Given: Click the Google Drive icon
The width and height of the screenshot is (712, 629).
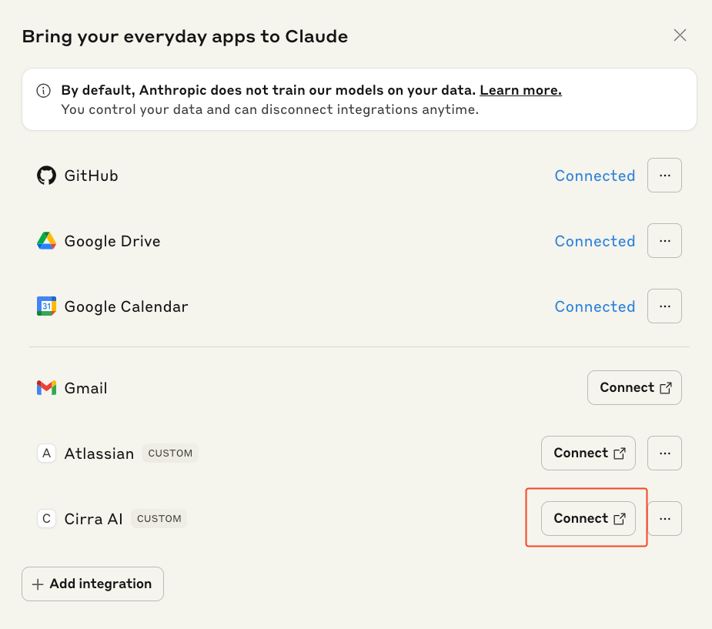Looking at the screenshot, I should 47,241.
